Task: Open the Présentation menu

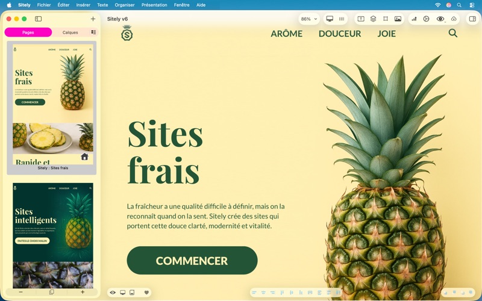Action: pos(154,5)
